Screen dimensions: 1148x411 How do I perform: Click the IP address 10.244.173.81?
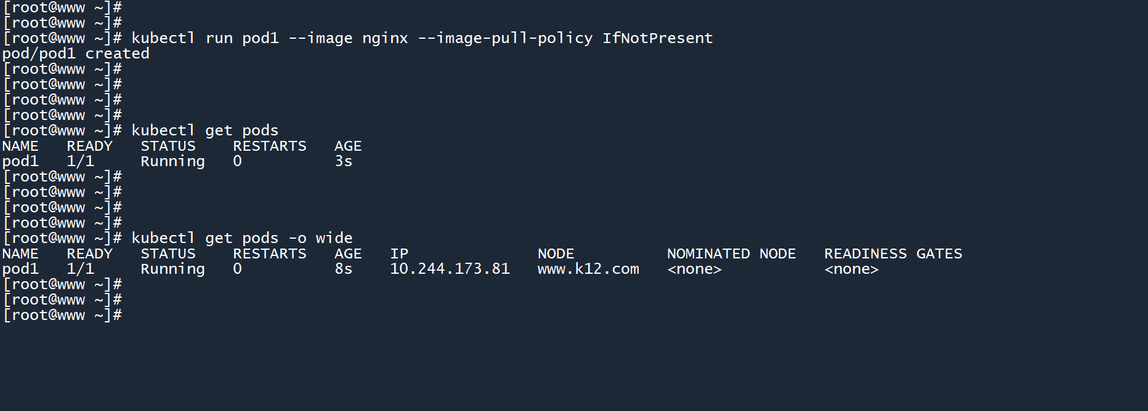tap(450, 269)
